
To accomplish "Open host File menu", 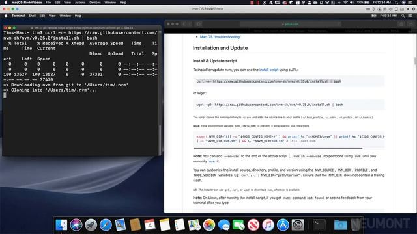I will click(x=48, y=3).
